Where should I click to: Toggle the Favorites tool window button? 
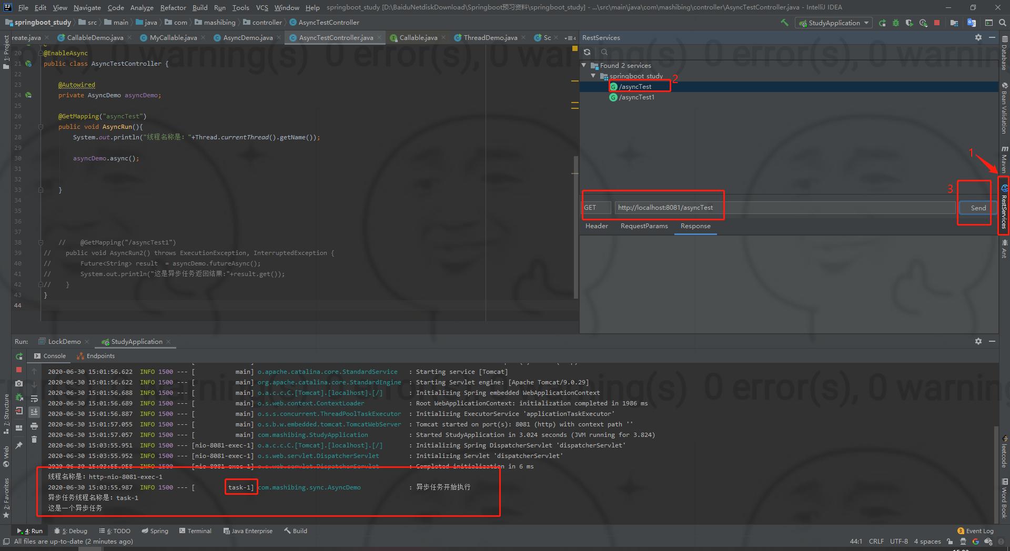(6, 498)
